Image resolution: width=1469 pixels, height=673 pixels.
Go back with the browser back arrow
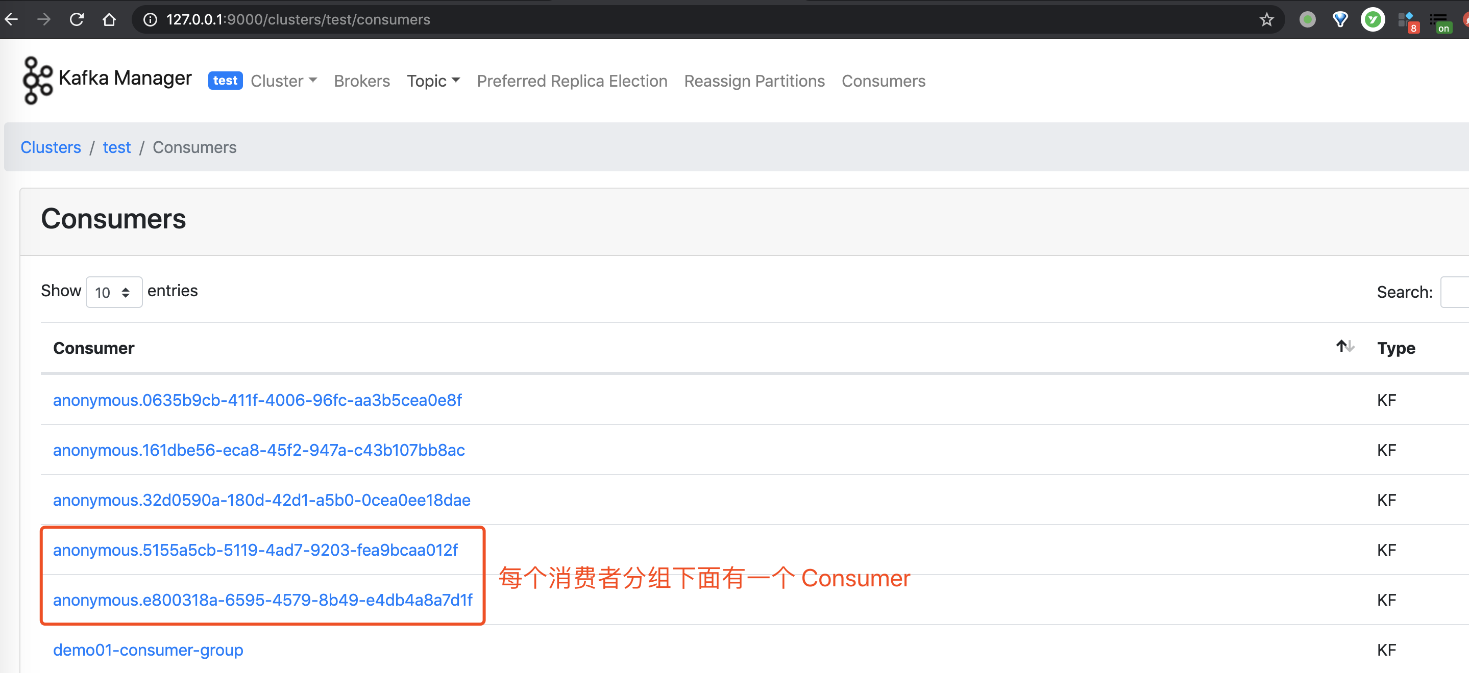click(x=11, y=19)
